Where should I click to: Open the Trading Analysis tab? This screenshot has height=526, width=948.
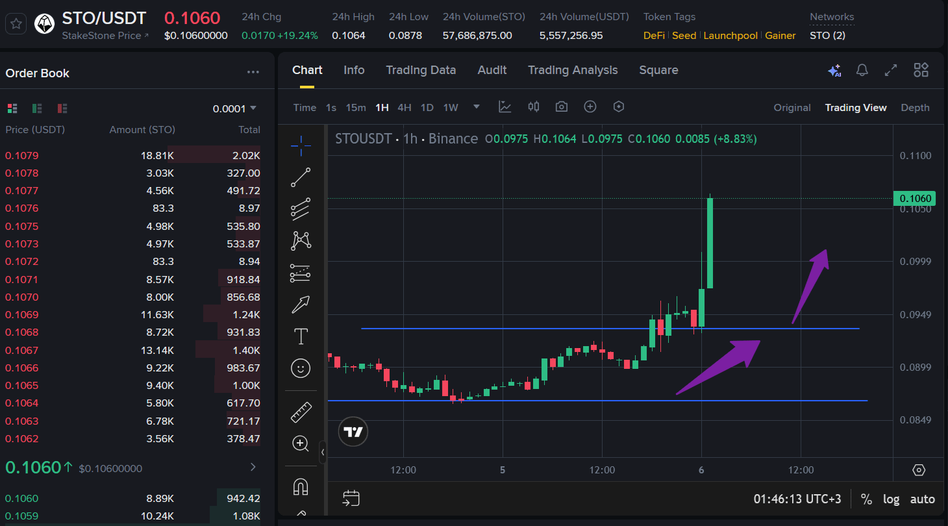click(573, 70)
